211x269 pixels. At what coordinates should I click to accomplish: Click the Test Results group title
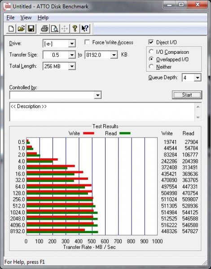point(105,126)
